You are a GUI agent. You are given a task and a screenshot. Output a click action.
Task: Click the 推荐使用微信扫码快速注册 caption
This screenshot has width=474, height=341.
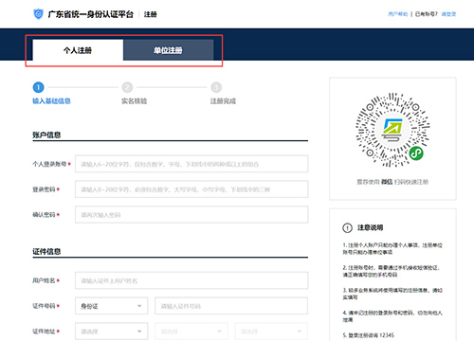(392, 182)
